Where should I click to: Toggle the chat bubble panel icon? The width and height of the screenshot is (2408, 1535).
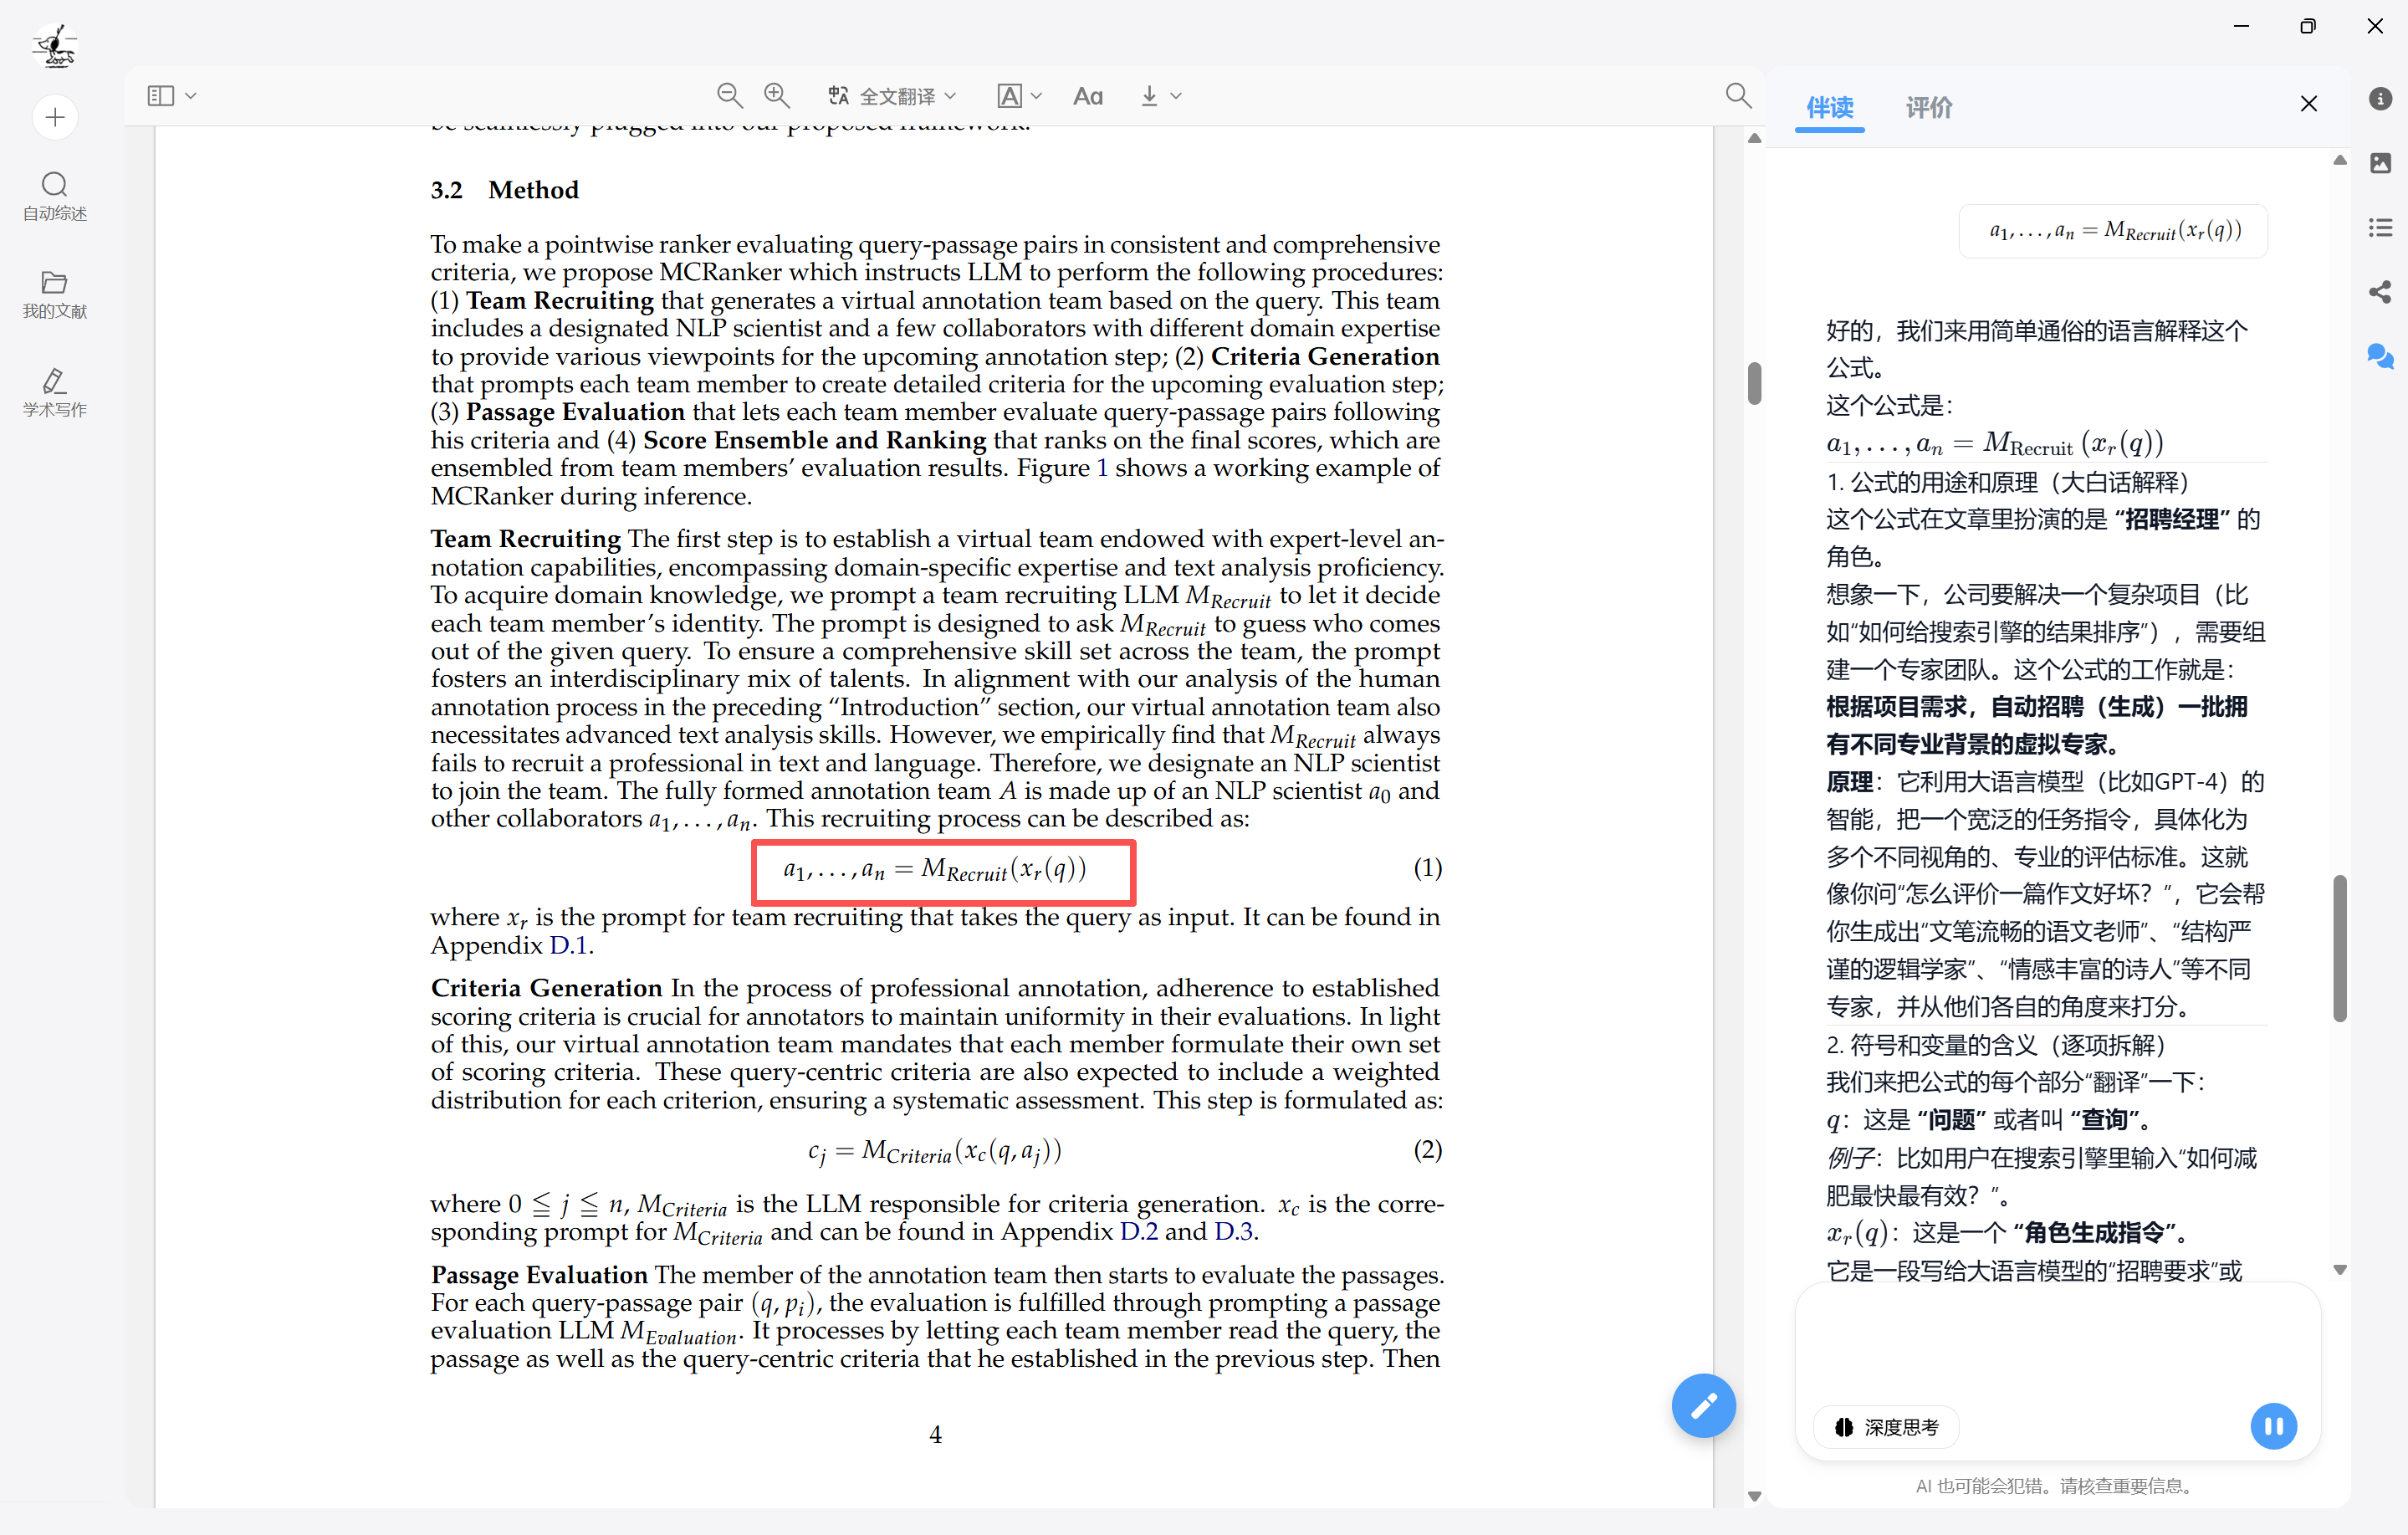click(2380, 356)
